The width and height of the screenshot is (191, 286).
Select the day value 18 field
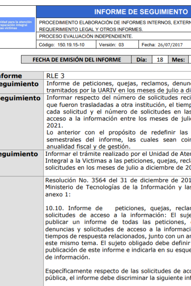[x=160, y=60]
